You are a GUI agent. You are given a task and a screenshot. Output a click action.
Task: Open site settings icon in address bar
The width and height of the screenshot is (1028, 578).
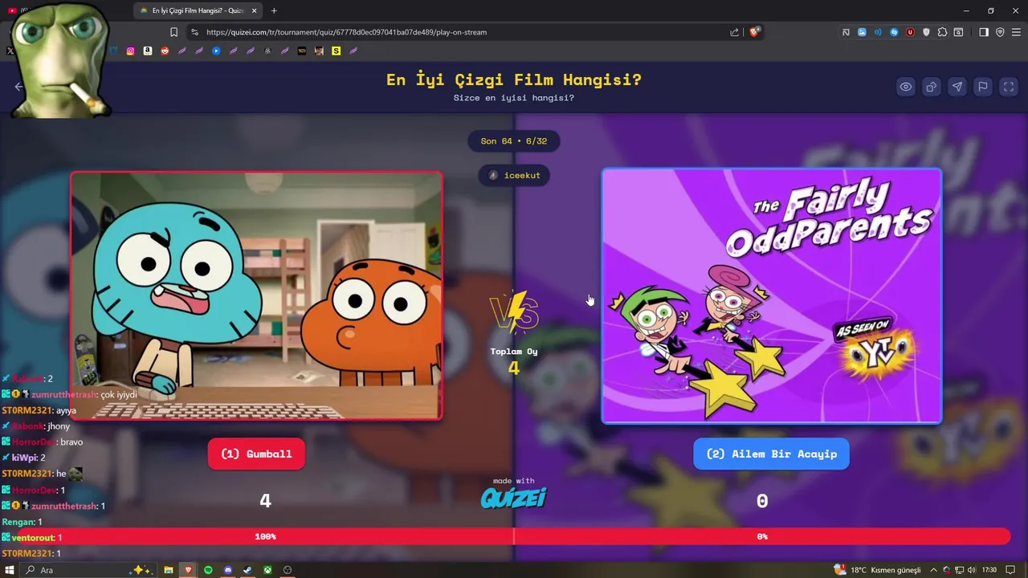coord(194,32)
